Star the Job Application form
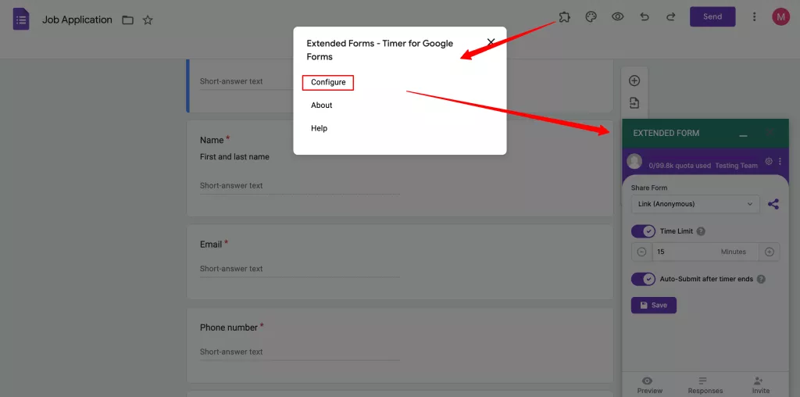The height and width of the screenshot is (397, 800). coord(148,20)
